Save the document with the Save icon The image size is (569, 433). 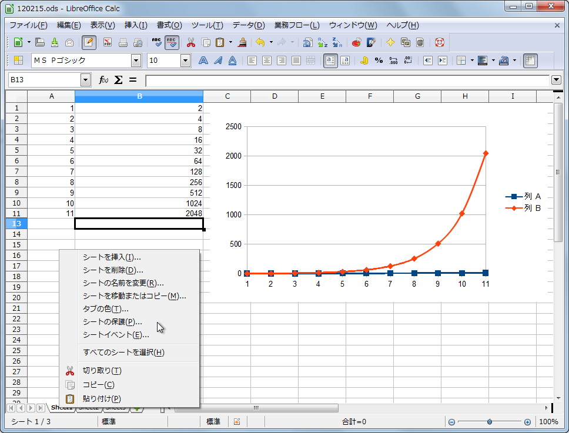[x=55, y=42]
